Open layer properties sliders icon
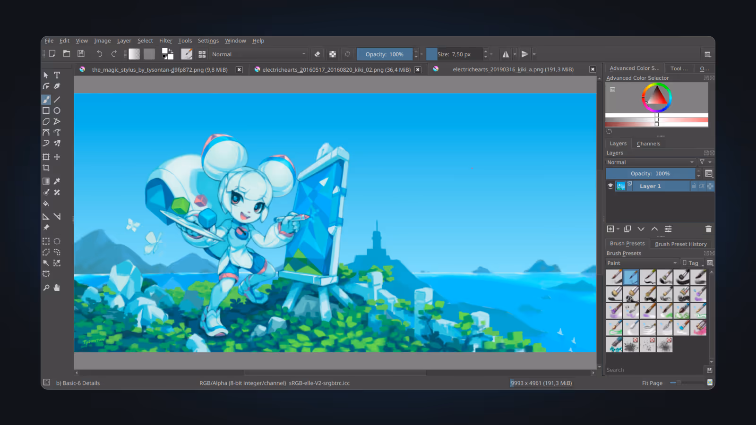This screenshot has height=425, width=756. coord(668,229)
